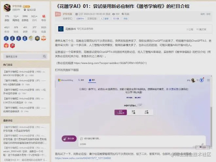Click the gold hexagon achievement badge

pos(31,38)
